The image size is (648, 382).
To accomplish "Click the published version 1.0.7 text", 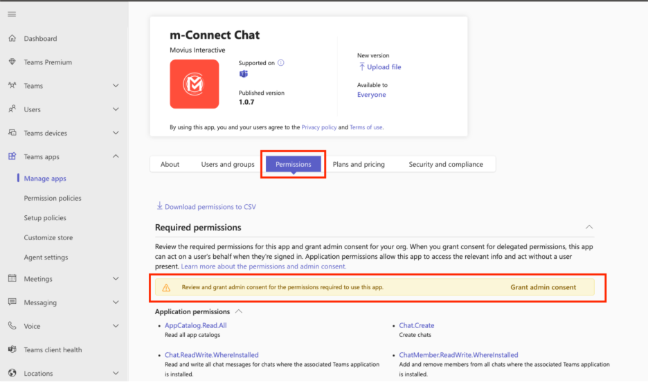I will 246,102.
